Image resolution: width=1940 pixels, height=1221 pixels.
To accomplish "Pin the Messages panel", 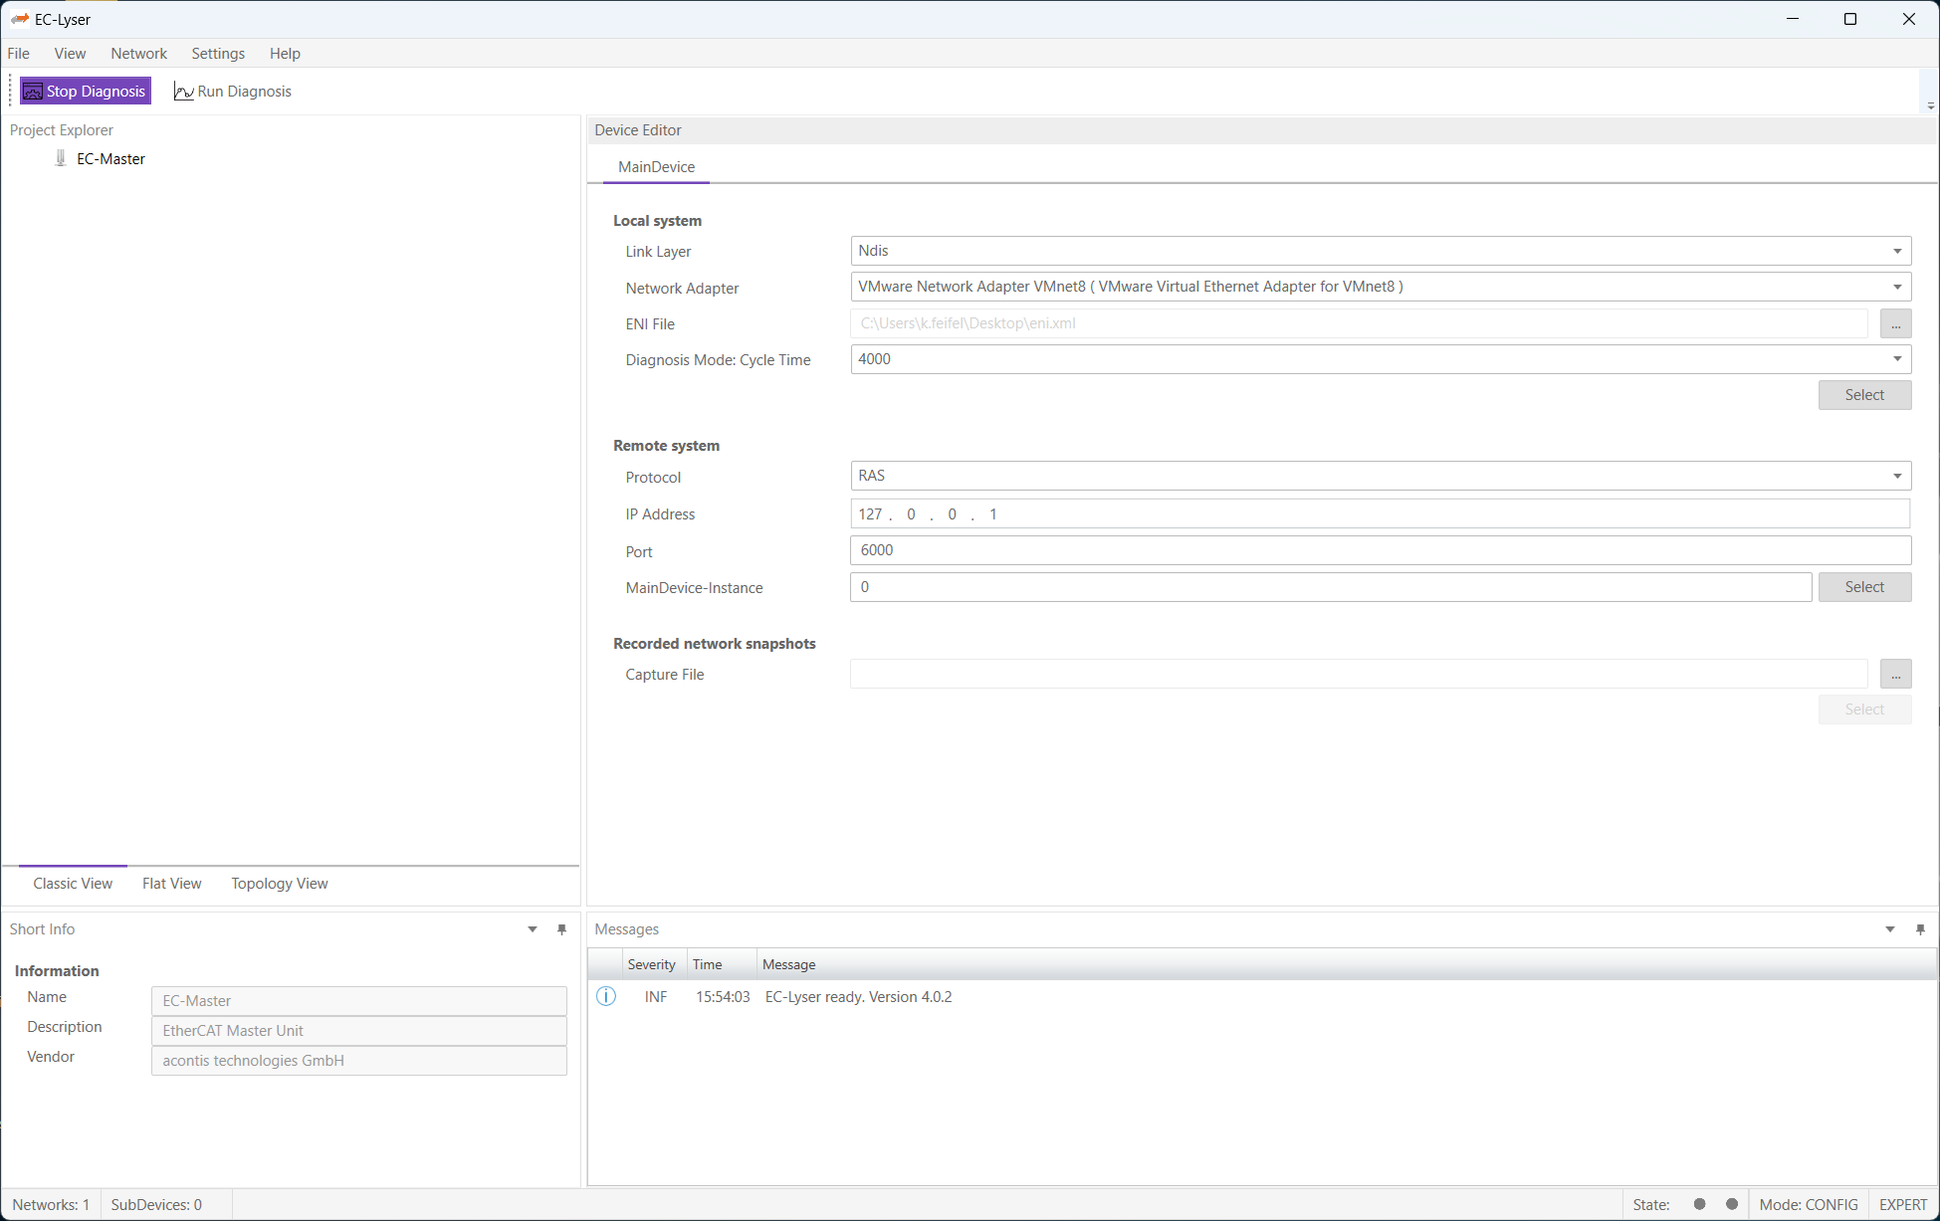I will click(1920, 929).
